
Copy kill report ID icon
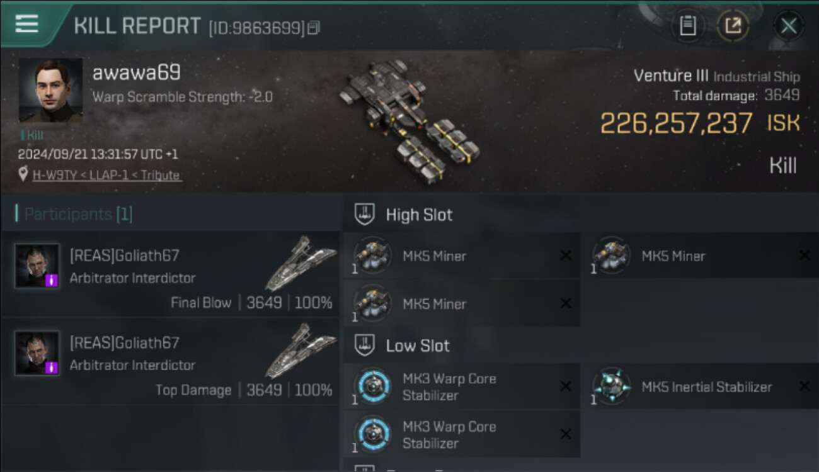(x=313, y=28)
